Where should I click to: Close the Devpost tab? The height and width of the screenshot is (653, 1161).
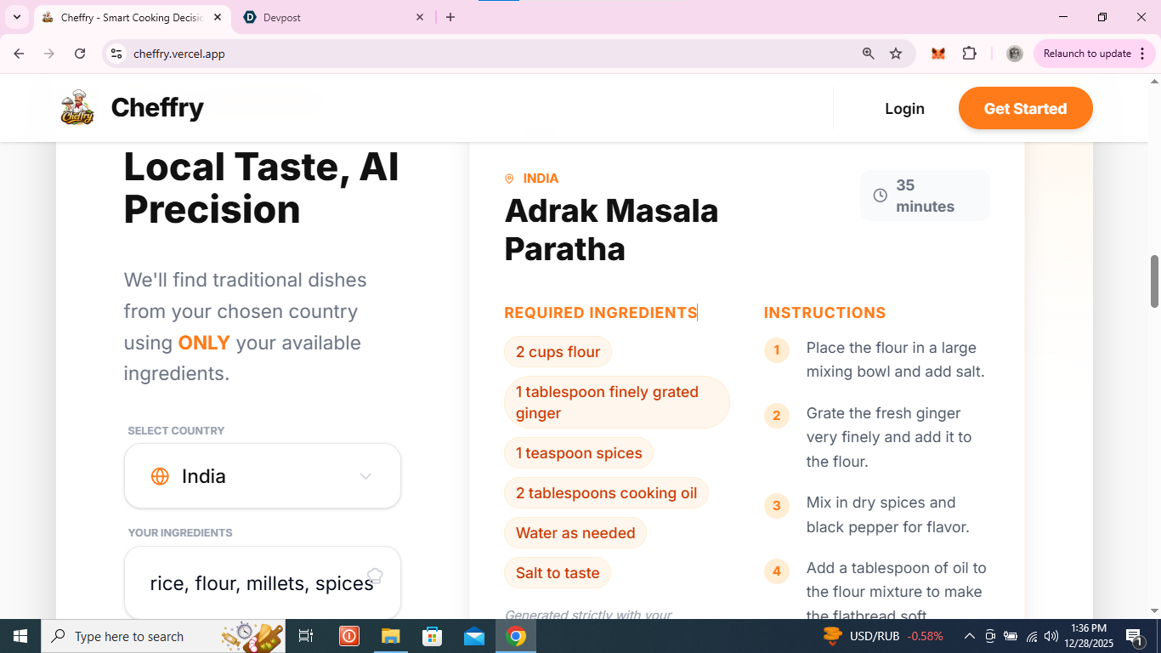420,17
